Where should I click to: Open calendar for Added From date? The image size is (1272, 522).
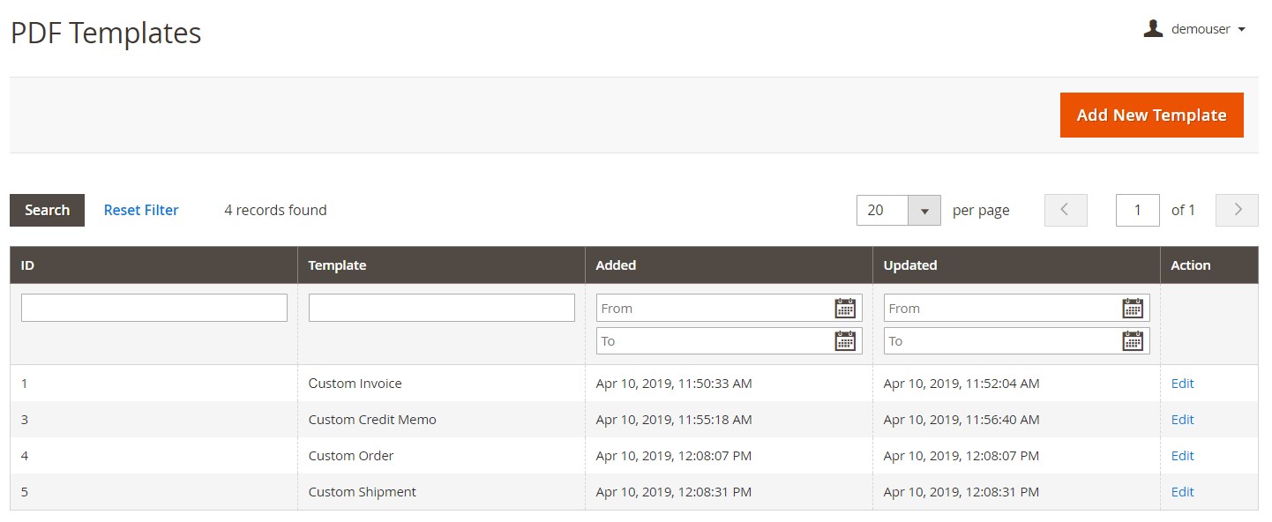pyautogui.click(x=845, y=308)
